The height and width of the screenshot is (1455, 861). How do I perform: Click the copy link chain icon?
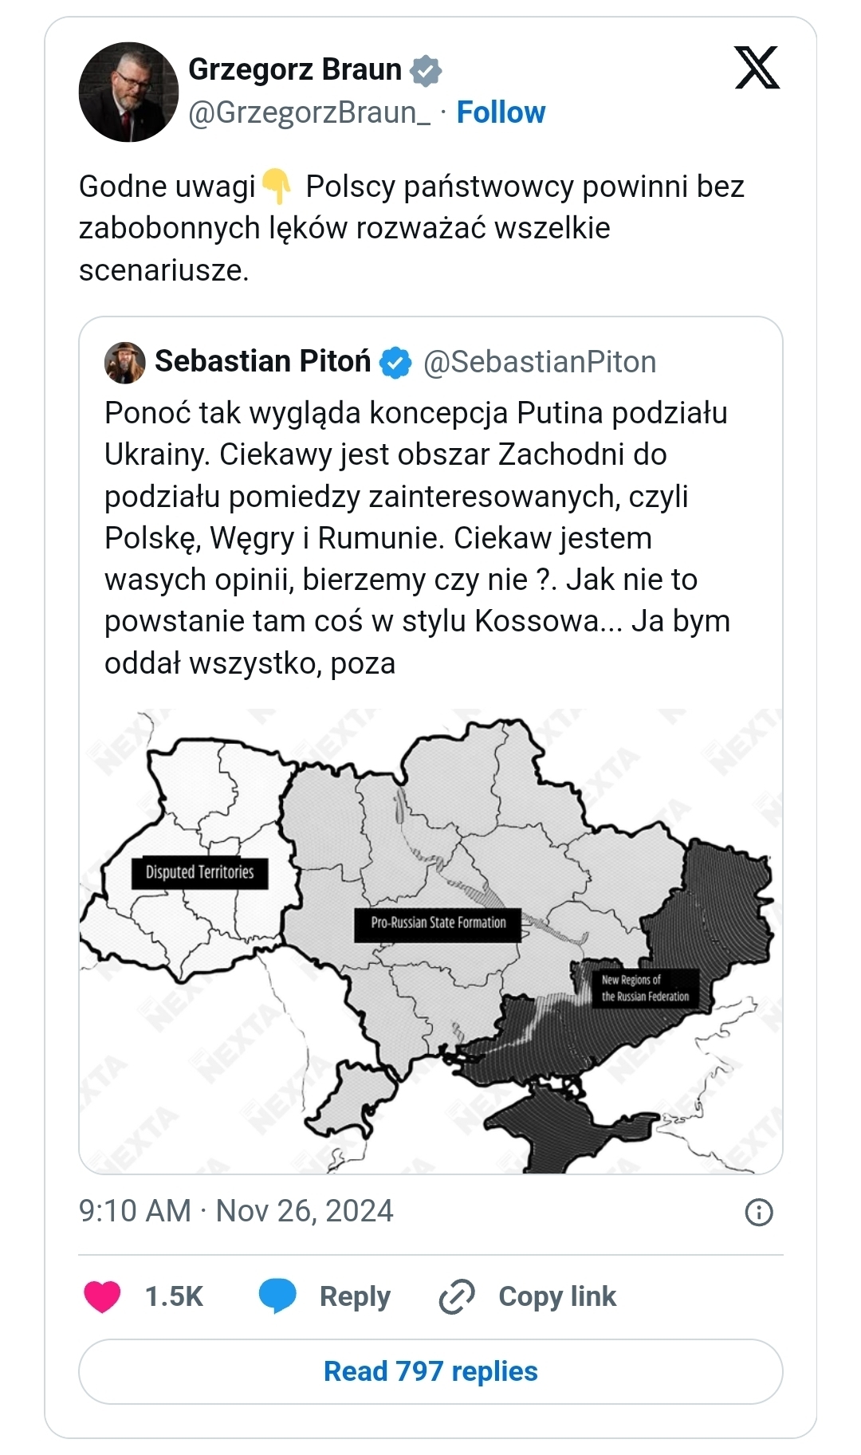(457, 1296)
